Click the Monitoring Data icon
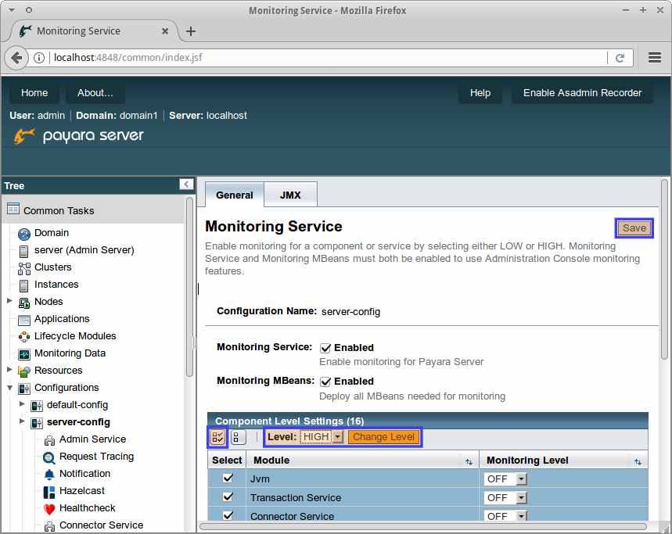The image size is (672, 534). [x=24, y=354]
